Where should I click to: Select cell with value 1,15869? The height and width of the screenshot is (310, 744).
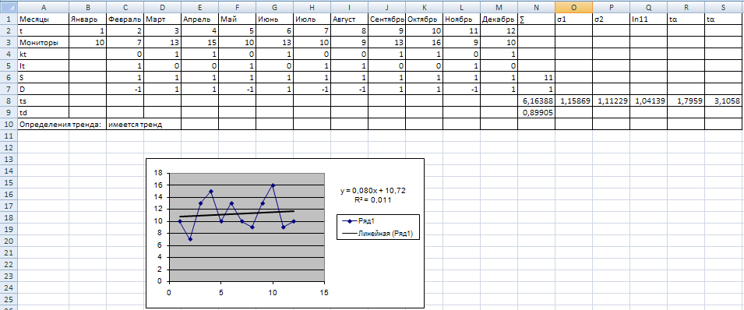pos(573,100)
